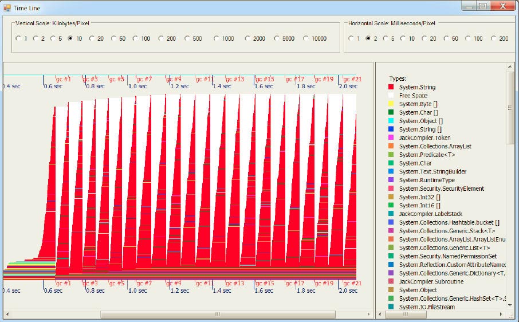This screenshot has width=519, height=322.
Task: Pick horizontal scale 100 milliseconds per pixel
Action: coord(474,38)
